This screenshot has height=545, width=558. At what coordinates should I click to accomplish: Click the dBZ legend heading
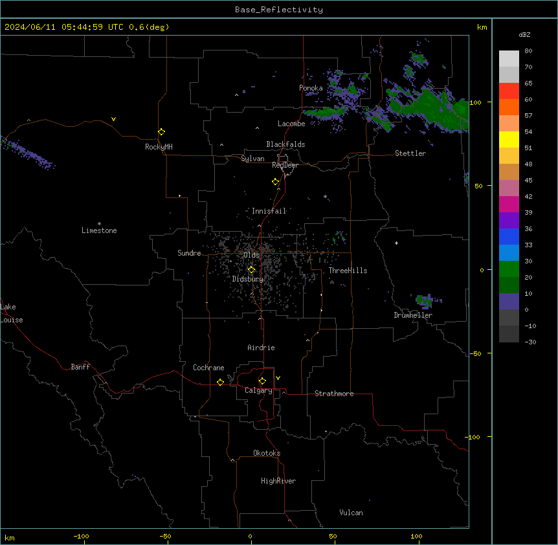(x=524, y=35)
